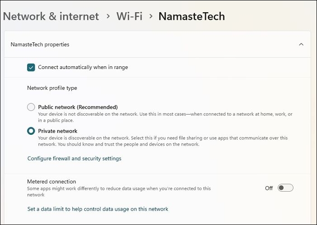Screen dimensions: 317x225
Task: Open Configure firewall and security settings link
Action: tap(75, 159)
